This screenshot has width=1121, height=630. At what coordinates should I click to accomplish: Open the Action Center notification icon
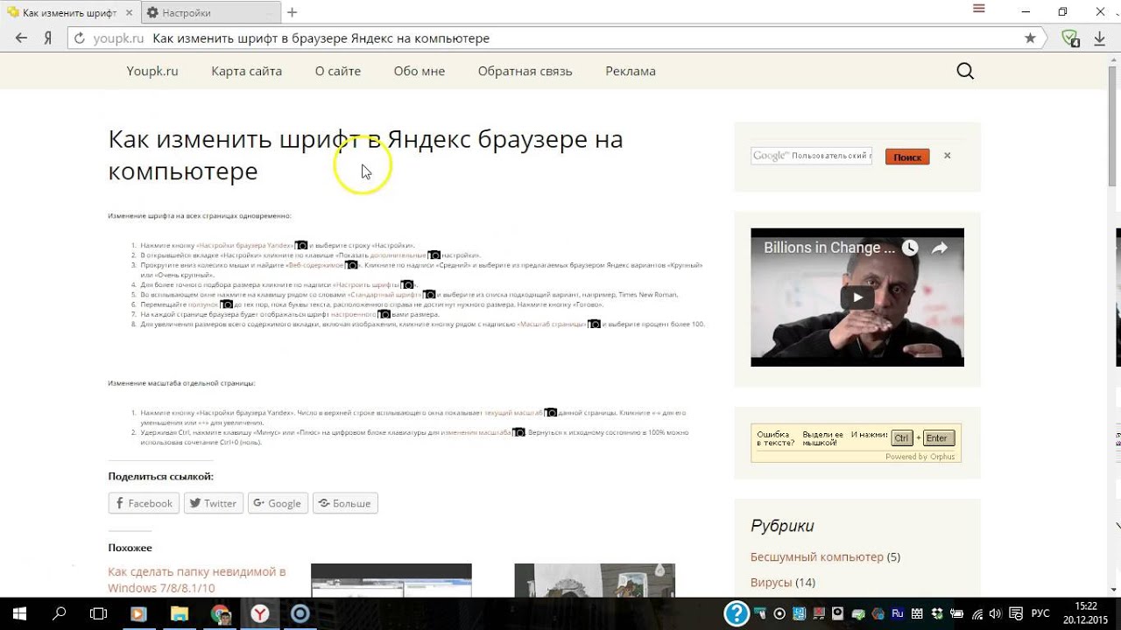click(x=1017, y=613)
